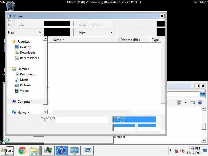The height and width of the screenshot is (156, 208).
Task: Sort file list by Type column
Action: click(x=155, y=40)
